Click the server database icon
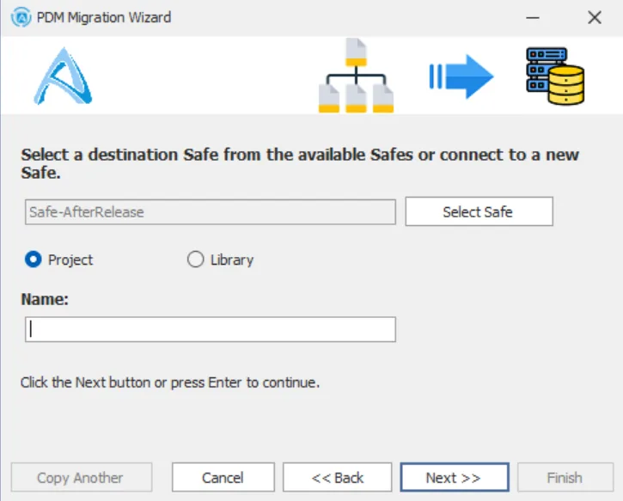Image resolution: width=623 pixels, height=501 pixels. (x=555, y=76)
